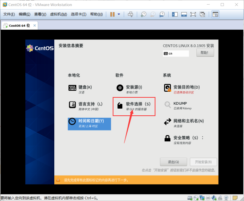Click the warning icon in orange bar

(58, 180)
